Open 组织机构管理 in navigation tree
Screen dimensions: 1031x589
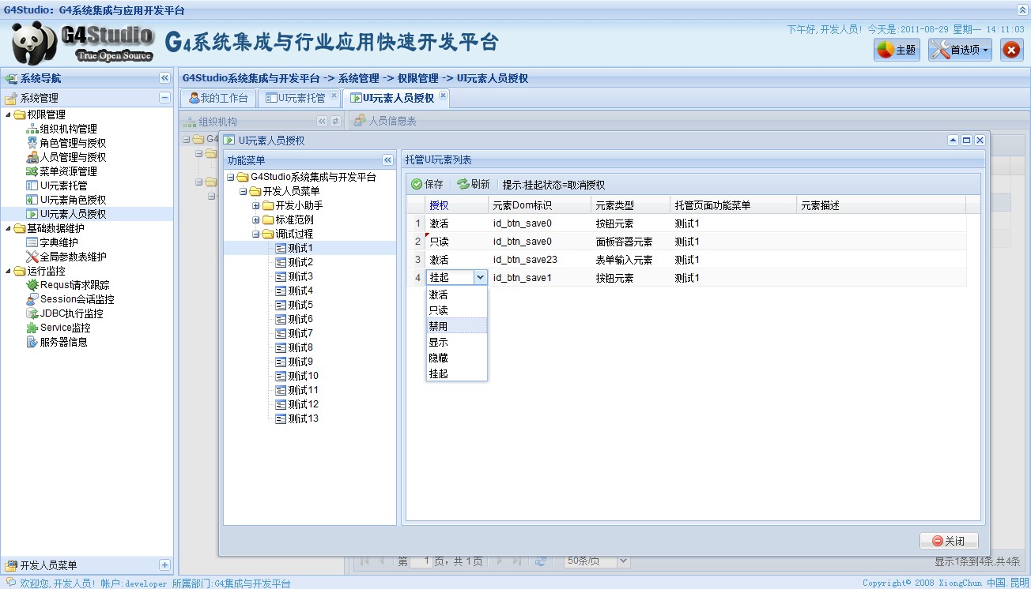(68, 129)
